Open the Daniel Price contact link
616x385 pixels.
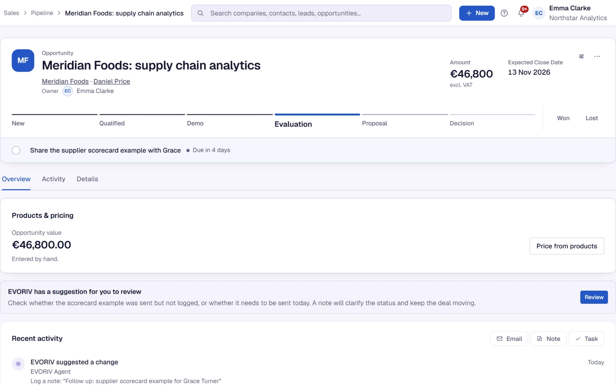[112, 81]
